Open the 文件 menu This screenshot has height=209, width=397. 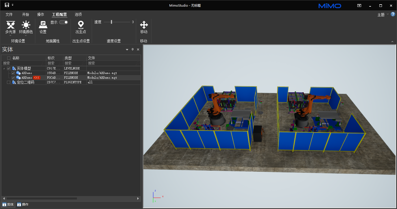click(9, 14)
